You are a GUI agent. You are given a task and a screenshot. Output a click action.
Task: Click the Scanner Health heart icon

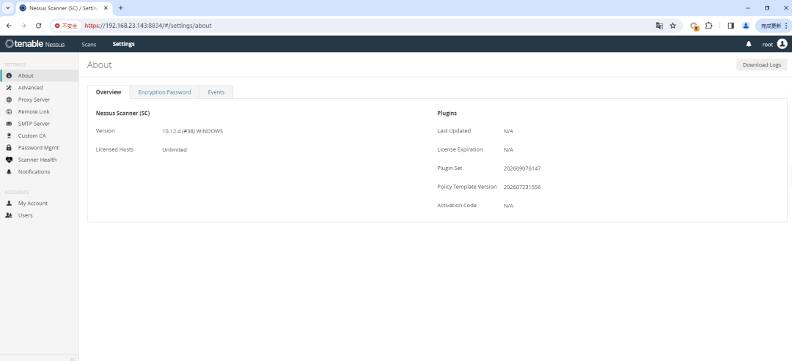(9, 160)
